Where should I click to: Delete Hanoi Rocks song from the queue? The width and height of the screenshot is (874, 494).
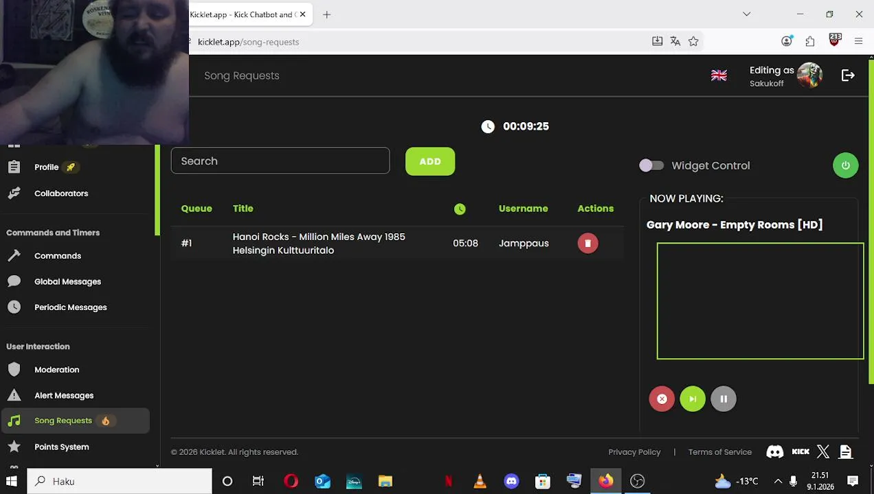tap(587, 243)
